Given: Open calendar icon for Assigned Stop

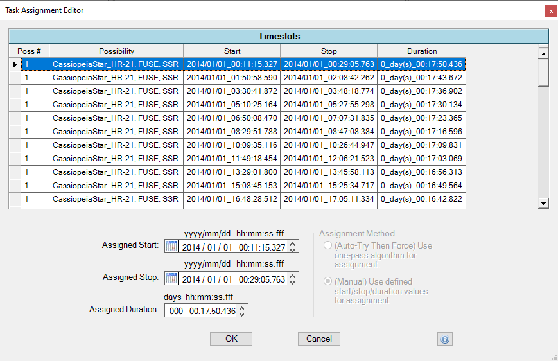Looking at the screenshot, I should point(171,279).
